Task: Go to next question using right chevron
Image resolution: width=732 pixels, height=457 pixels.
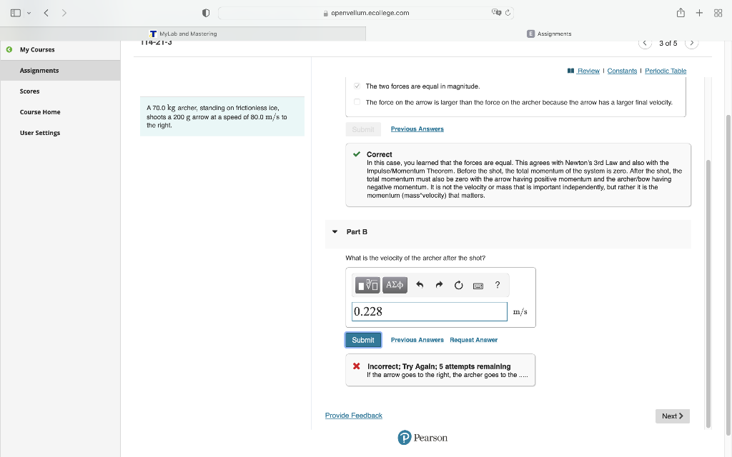Action: (691, 43)
